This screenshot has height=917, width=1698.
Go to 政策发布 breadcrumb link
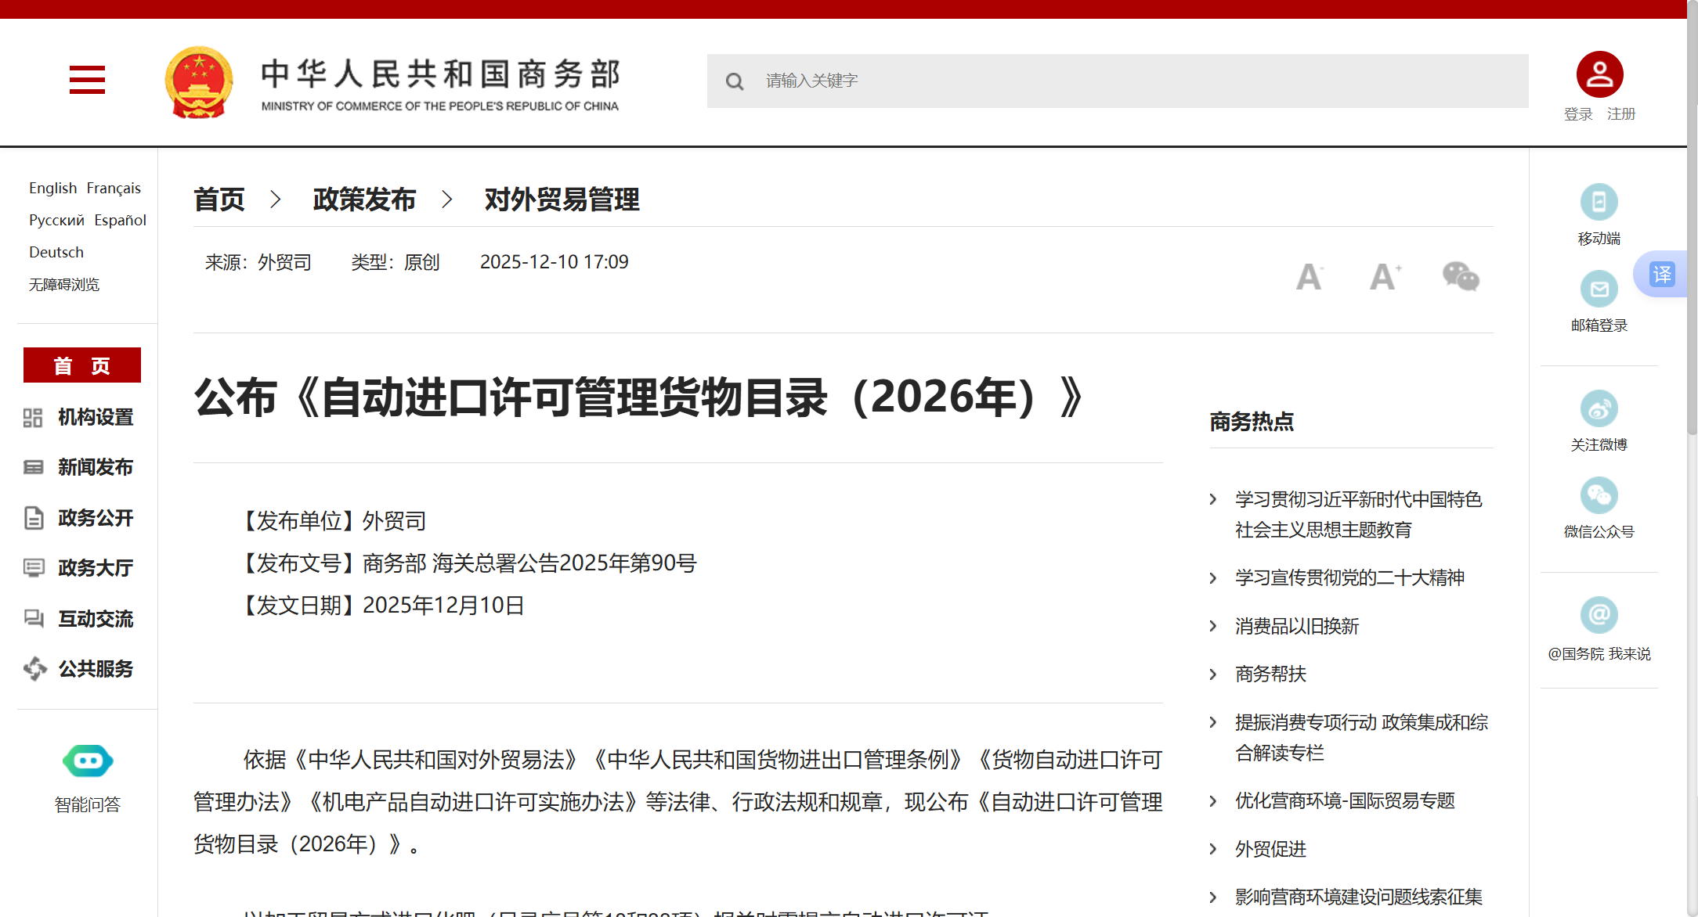(x=364, y=200)
